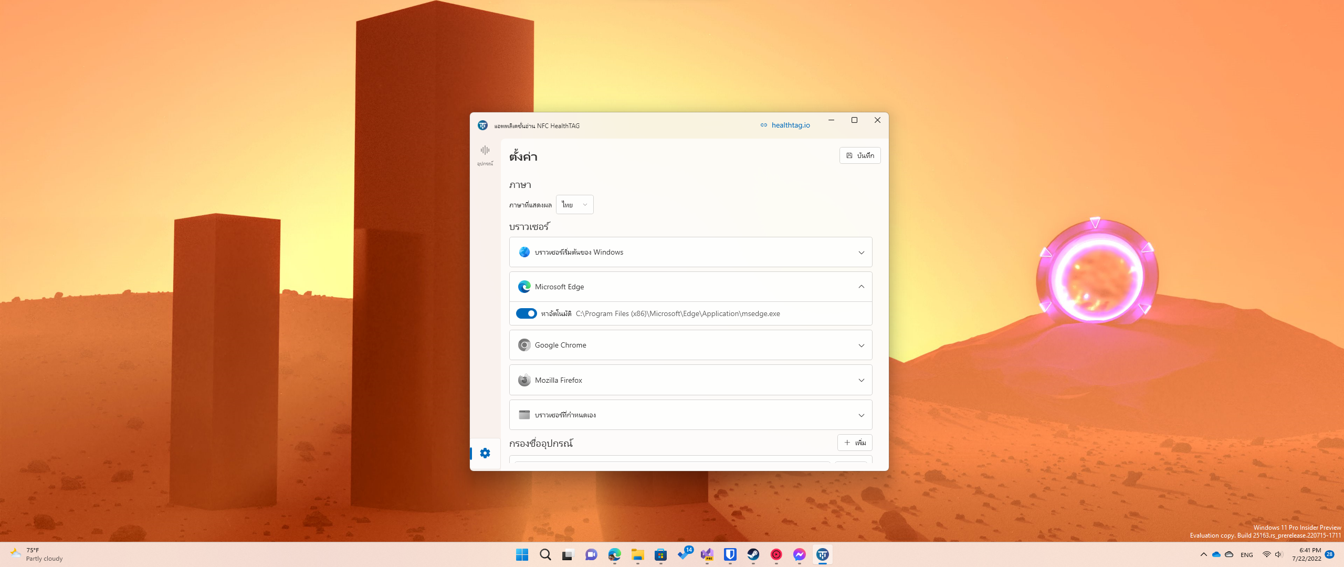This screenshot has height=567, width=1344.
Task: Click the HealthTAG app logo in title bar
Action: coord(482,125)
